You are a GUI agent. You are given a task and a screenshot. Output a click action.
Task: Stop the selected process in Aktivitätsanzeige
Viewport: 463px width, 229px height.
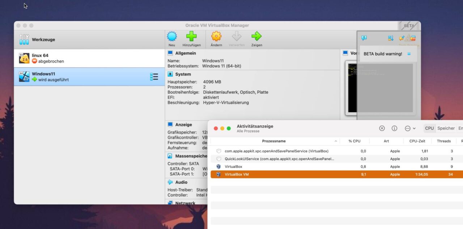382,128
